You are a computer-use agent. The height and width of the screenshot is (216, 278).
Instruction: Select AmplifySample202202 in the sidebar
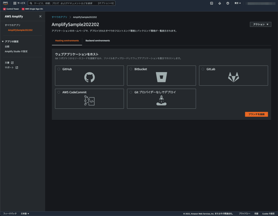[x=20, y=30]
